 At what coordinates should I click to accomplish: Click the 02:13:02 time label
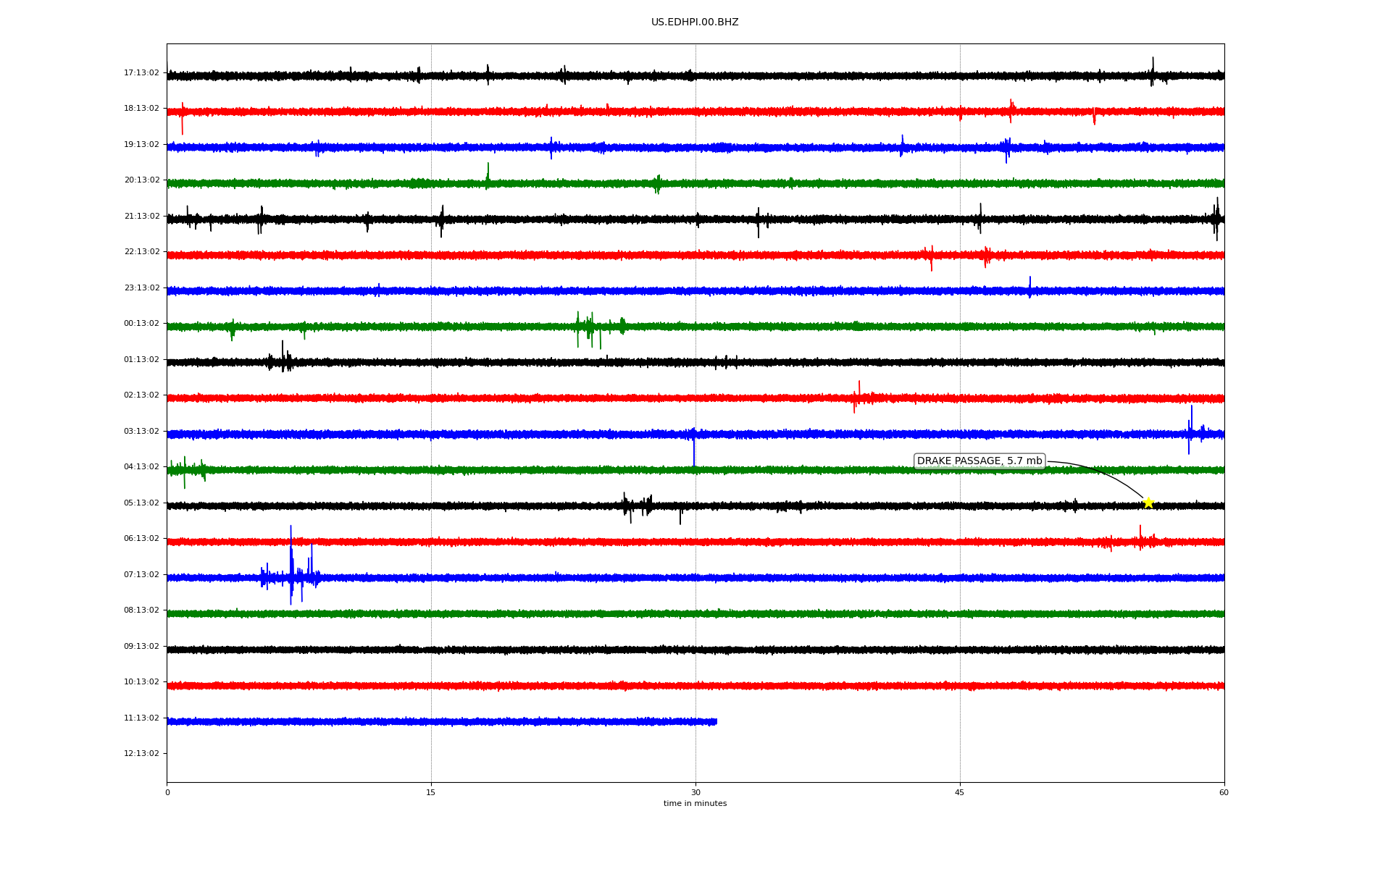click(141, 395)
